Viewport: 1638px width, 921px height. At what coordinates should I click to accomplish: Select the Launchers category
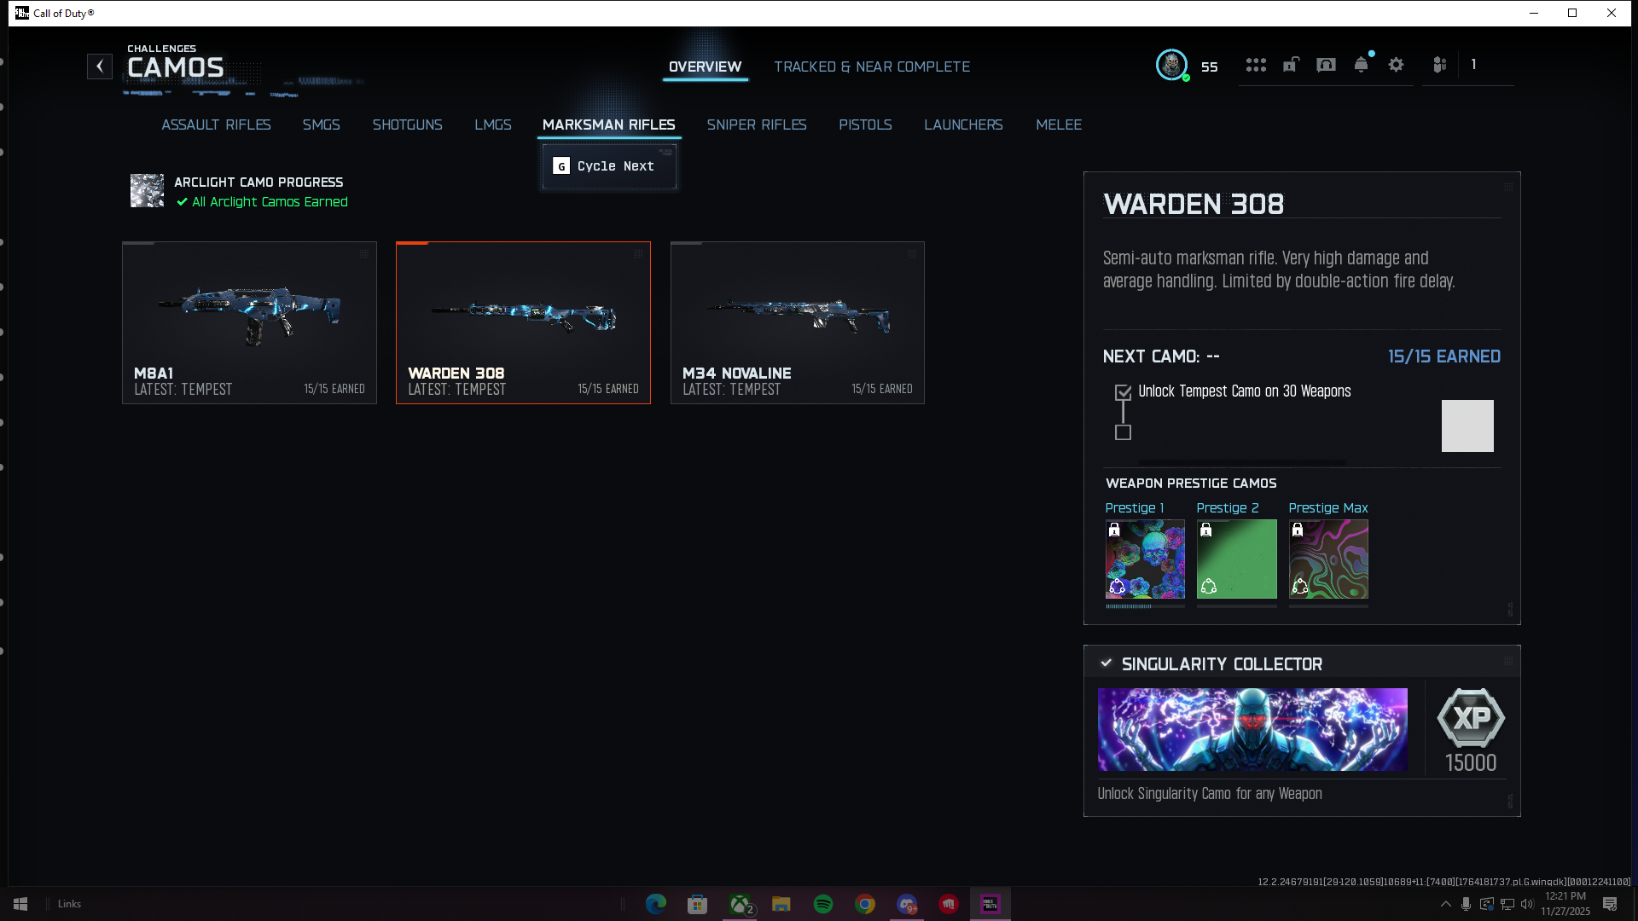[963, 125]
